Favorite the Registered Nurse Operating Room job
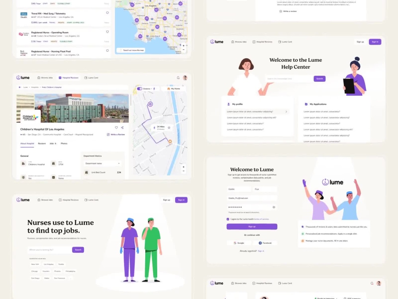 click(107, 32)
